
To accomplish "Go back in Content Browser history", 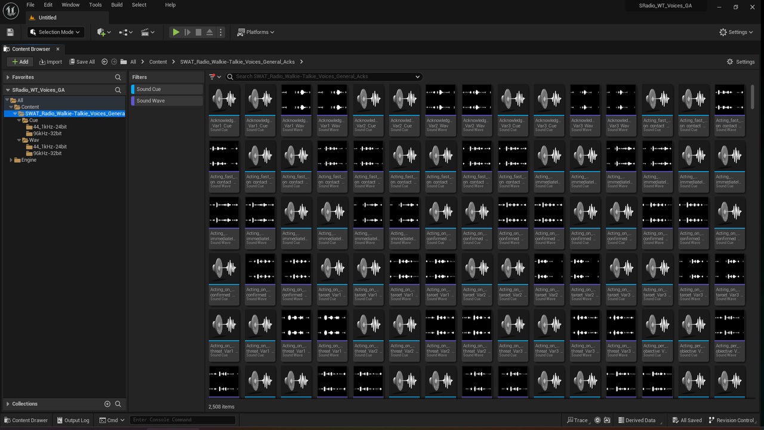I will [x=104, y=62].
